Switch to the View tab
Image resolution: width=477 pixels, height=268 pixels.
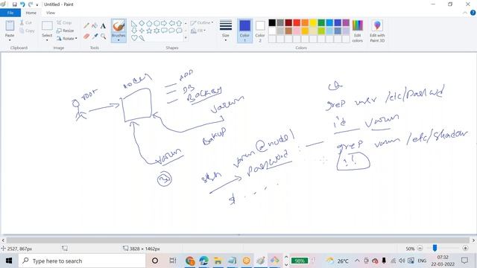51,13
